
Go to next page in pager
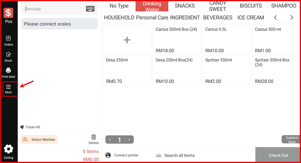129,140
